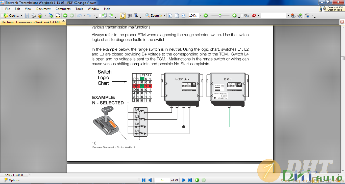Click the page number field showing 16
The height and width of the screenshot is (184, 345).
coord(162,180)
